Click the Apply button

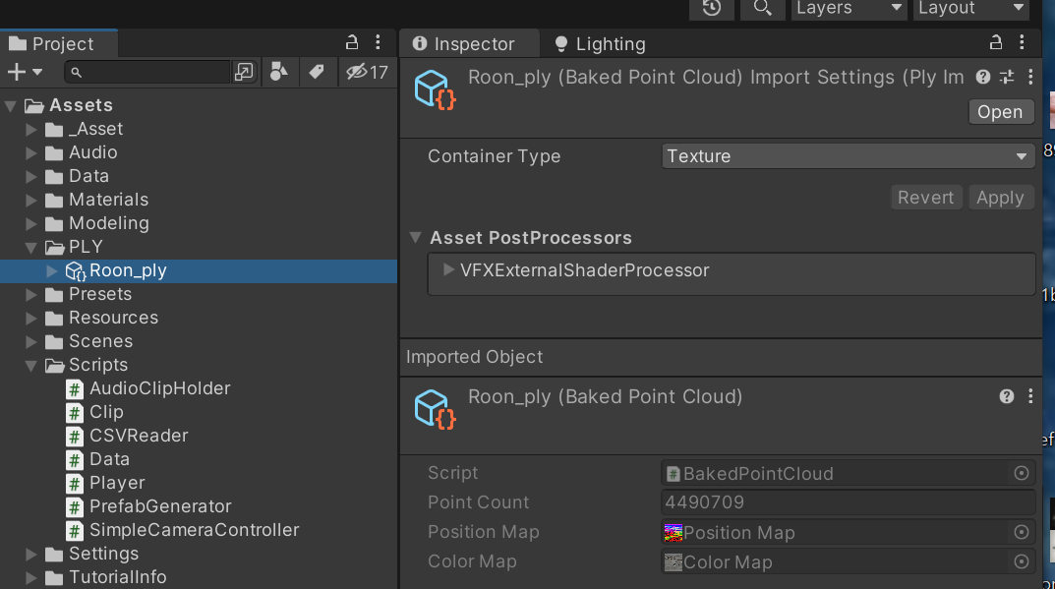(1001, 198)
